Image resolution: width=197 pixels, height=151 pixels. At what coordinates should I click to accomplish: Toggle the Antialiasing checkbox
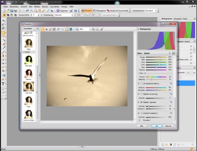[42, 15]
